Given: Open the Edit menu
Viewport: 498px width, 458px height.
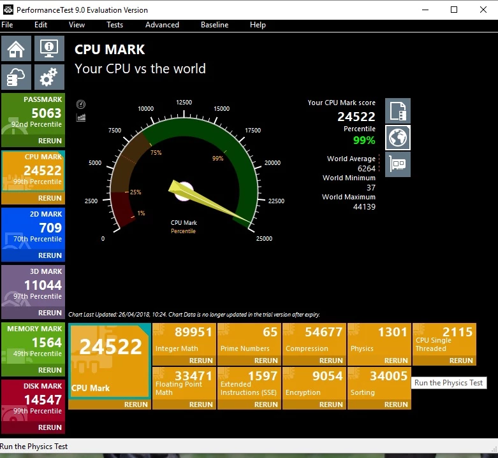Looking at the screenshot, I should 41,25.
